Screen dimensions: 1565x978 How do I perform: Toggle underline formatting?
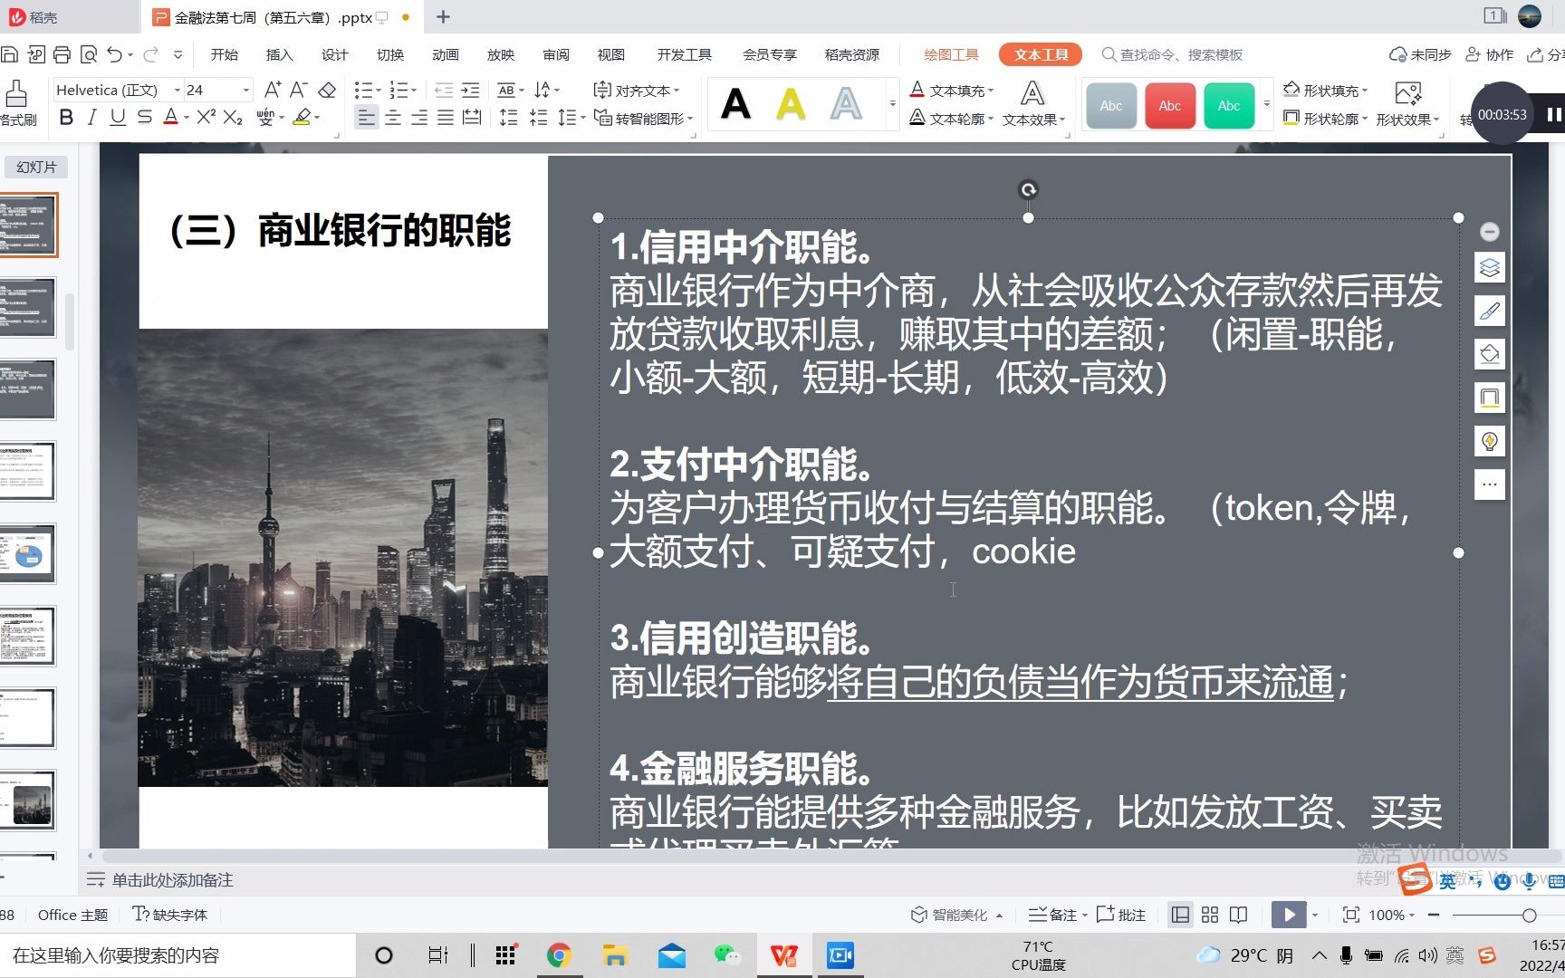click(x=118, y=118)
